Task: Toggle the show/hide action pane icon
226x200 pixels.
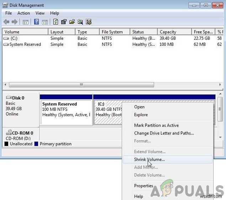Action: click(45, 22)
